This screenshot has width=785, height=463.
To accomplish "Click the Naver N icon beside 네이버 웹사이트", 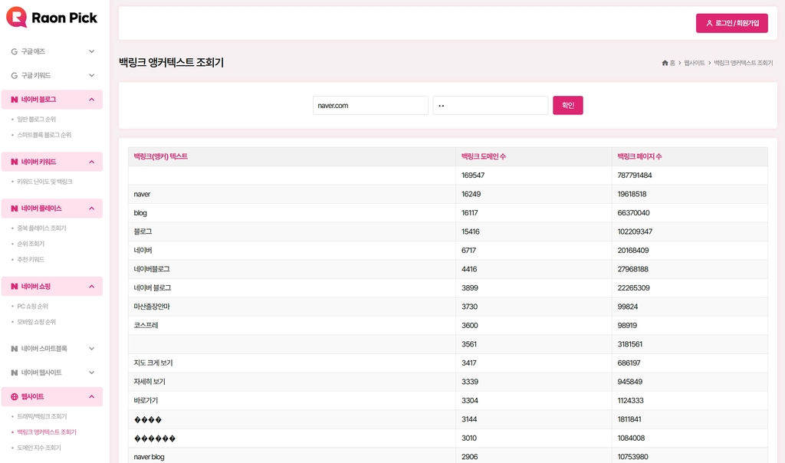I will click(14, 373).
